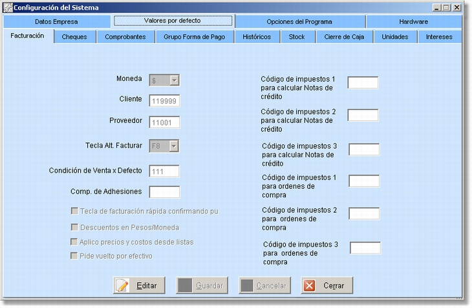The image size is (472, 308).
Task: Go to the Hardware tab
Action: click(x=413, y=21)
